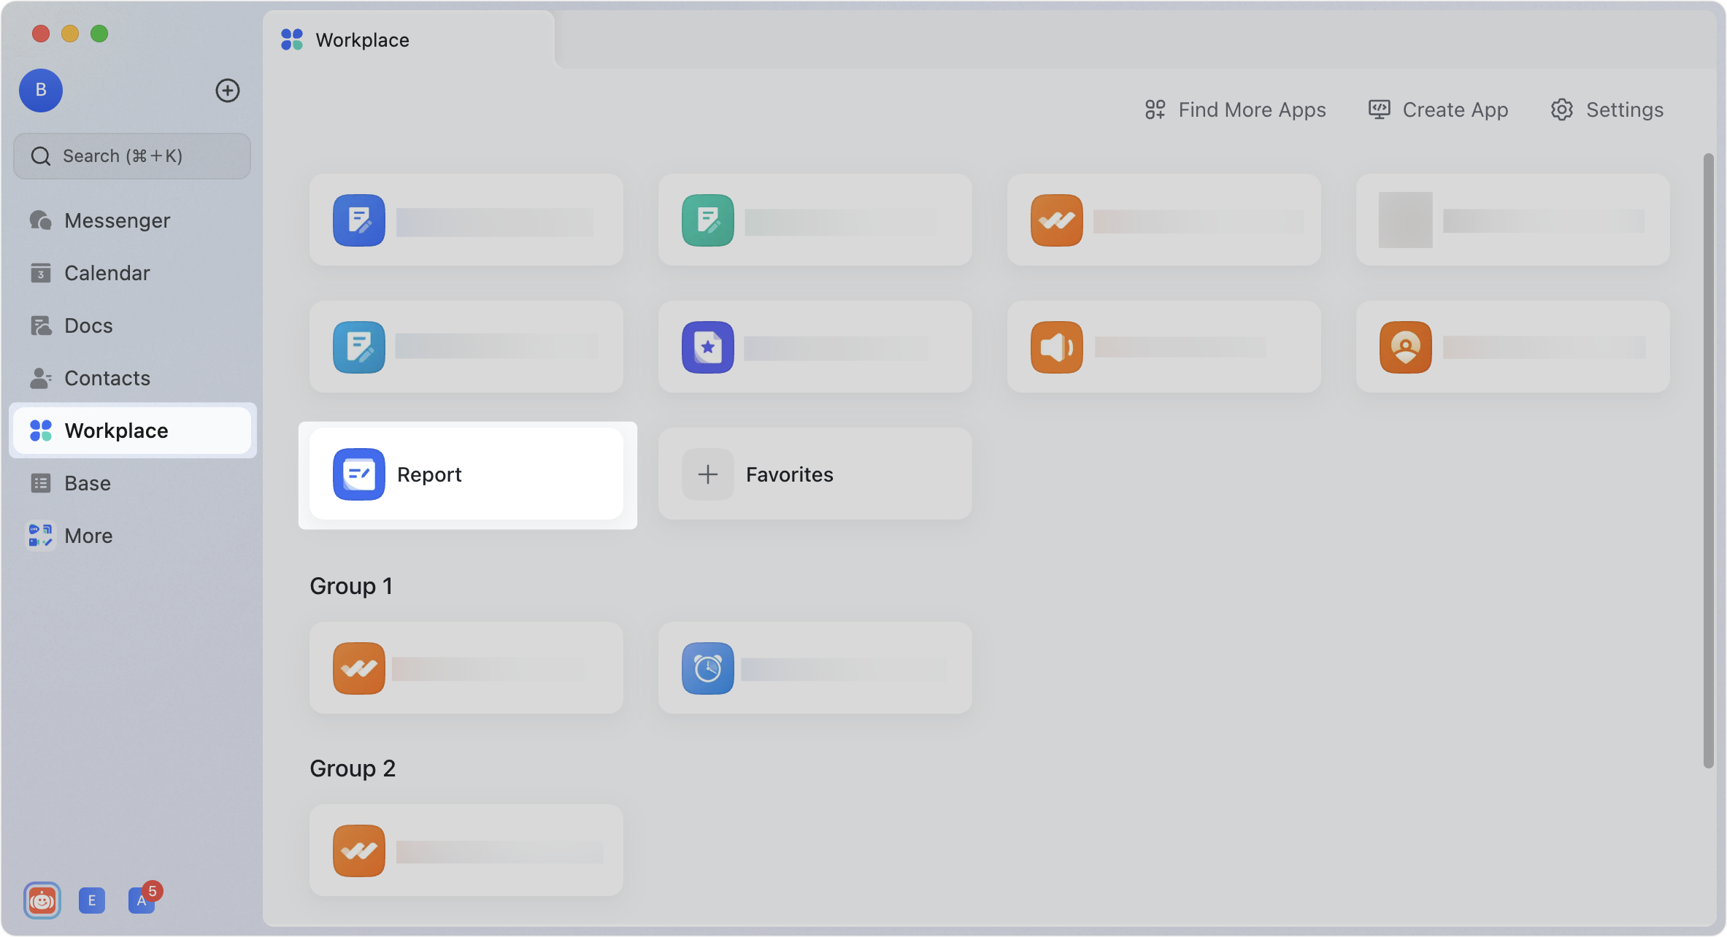
Task: Open the Report app
Action: tap(467, 474)
